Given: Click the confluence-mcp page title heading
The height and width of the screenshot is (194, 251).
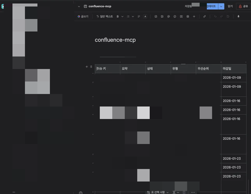Looking at the screenshot, I should 115,40.
